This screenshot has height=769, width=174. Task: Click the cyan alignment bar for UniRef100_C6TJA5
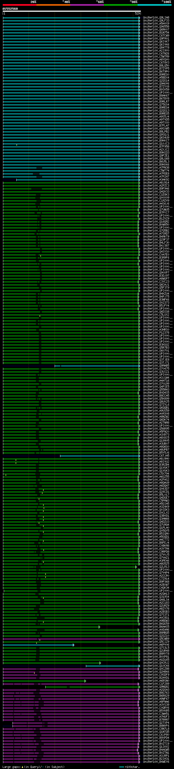pos(100,456)
